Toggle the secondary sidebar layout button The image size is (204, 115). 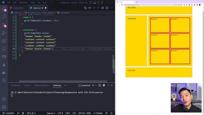click(x=98, y=3)
